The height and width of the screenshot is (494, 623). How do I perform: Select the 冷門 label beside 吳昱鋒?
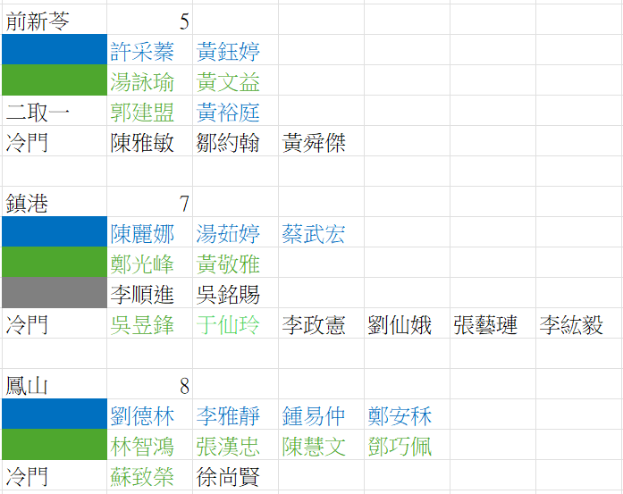pos(27,325)
